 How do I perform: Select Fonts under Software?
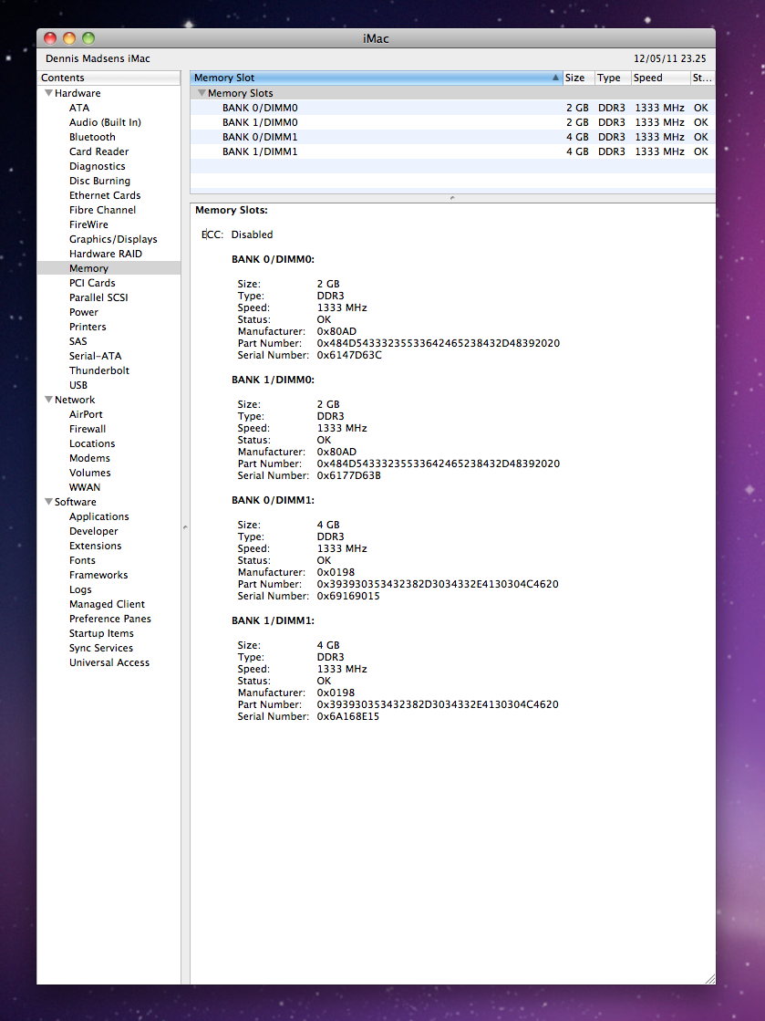point(83,560)
